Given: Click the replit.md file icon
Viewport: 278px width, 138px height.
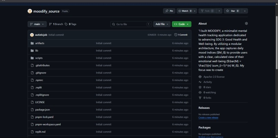Looking at the screenshot, I should (x=32, y=132).
